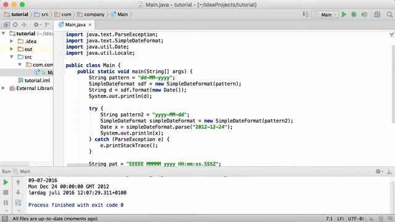Toggle soft-wrap in Run console
The image size is (395, 222).
pyautogui.click(x=18, y=203)
